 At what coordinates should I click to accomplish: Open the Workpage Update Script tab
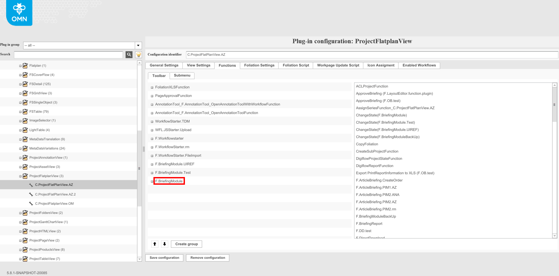pyautogui.click(x=338, y=65)
